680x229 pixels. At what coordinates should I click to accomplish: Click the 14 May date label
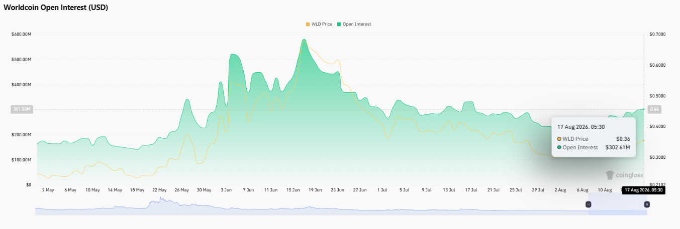[115, 190]
